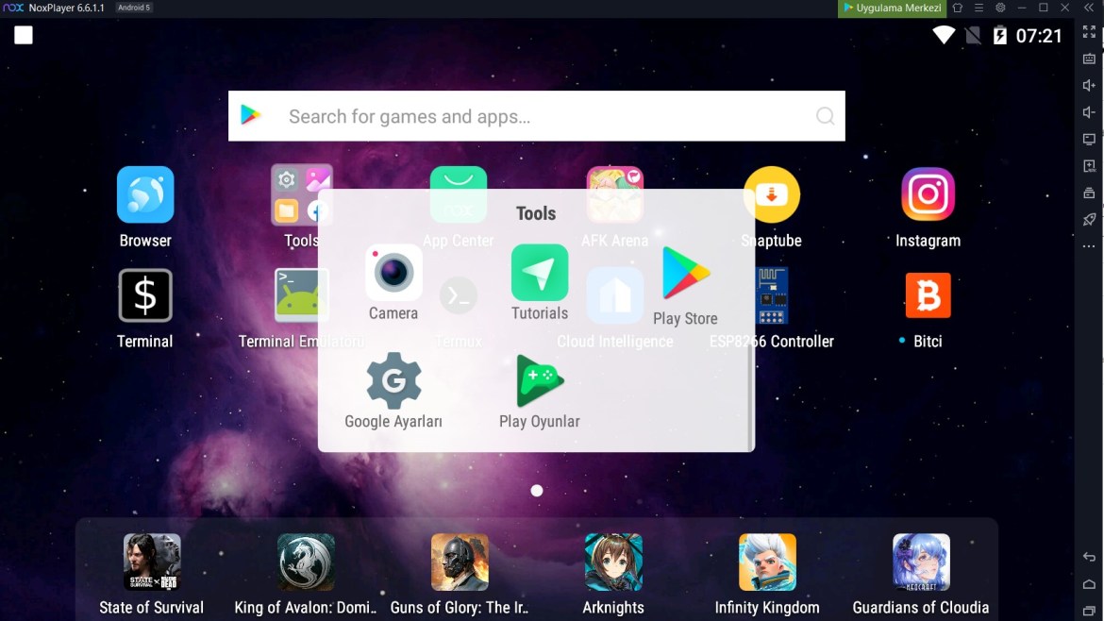Viewport: 1104px width, 621px height.
Task: Click the search magnifier icon
Action: coord(825,116)
